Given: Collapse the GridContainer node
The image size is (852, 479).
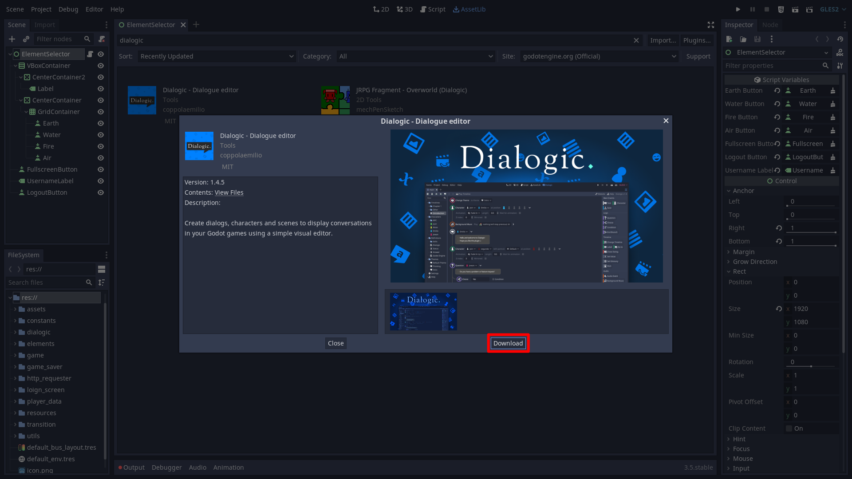Looking at the screenshot, I should pos(26,112).
